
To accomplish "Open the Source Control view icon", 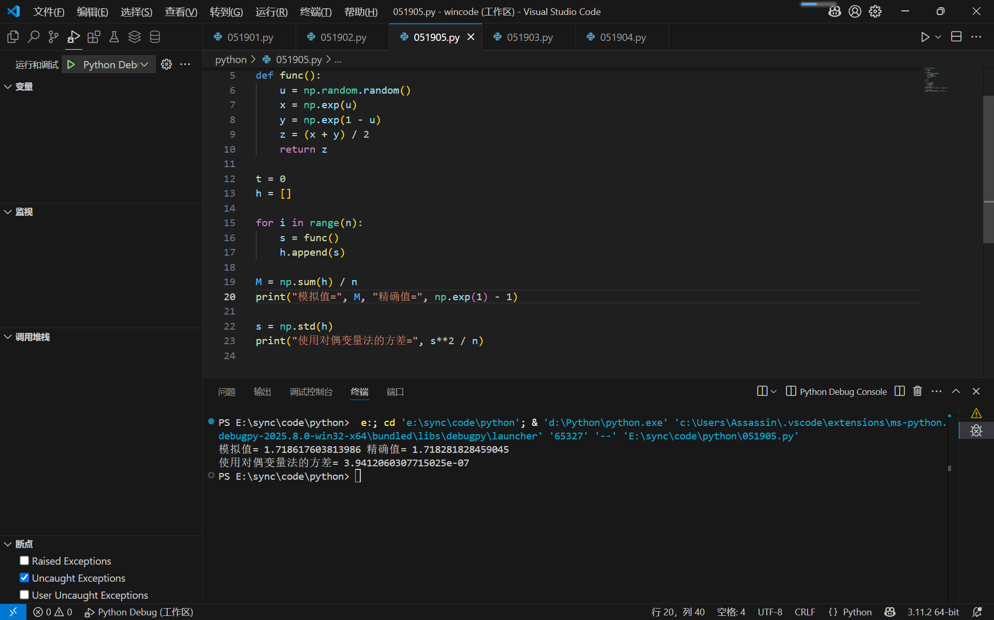I will coord(53,37).
